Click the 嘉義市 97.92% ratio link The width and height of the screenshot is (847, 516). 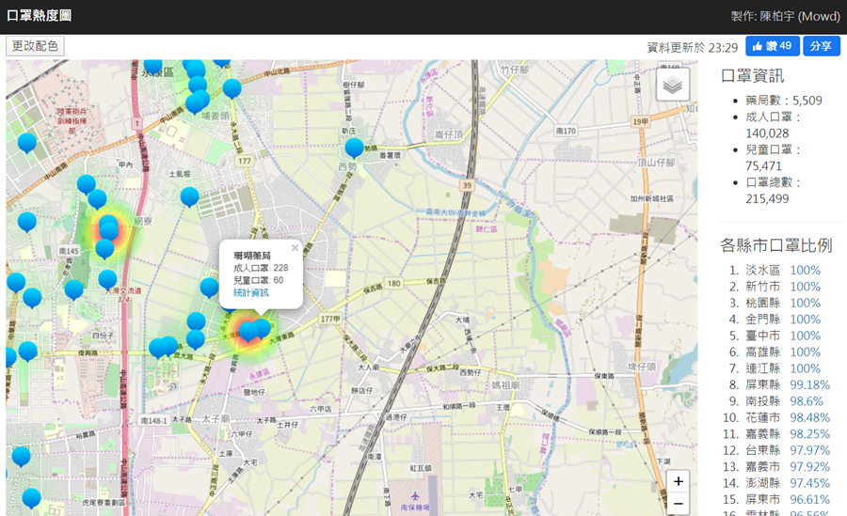(809, 466)
